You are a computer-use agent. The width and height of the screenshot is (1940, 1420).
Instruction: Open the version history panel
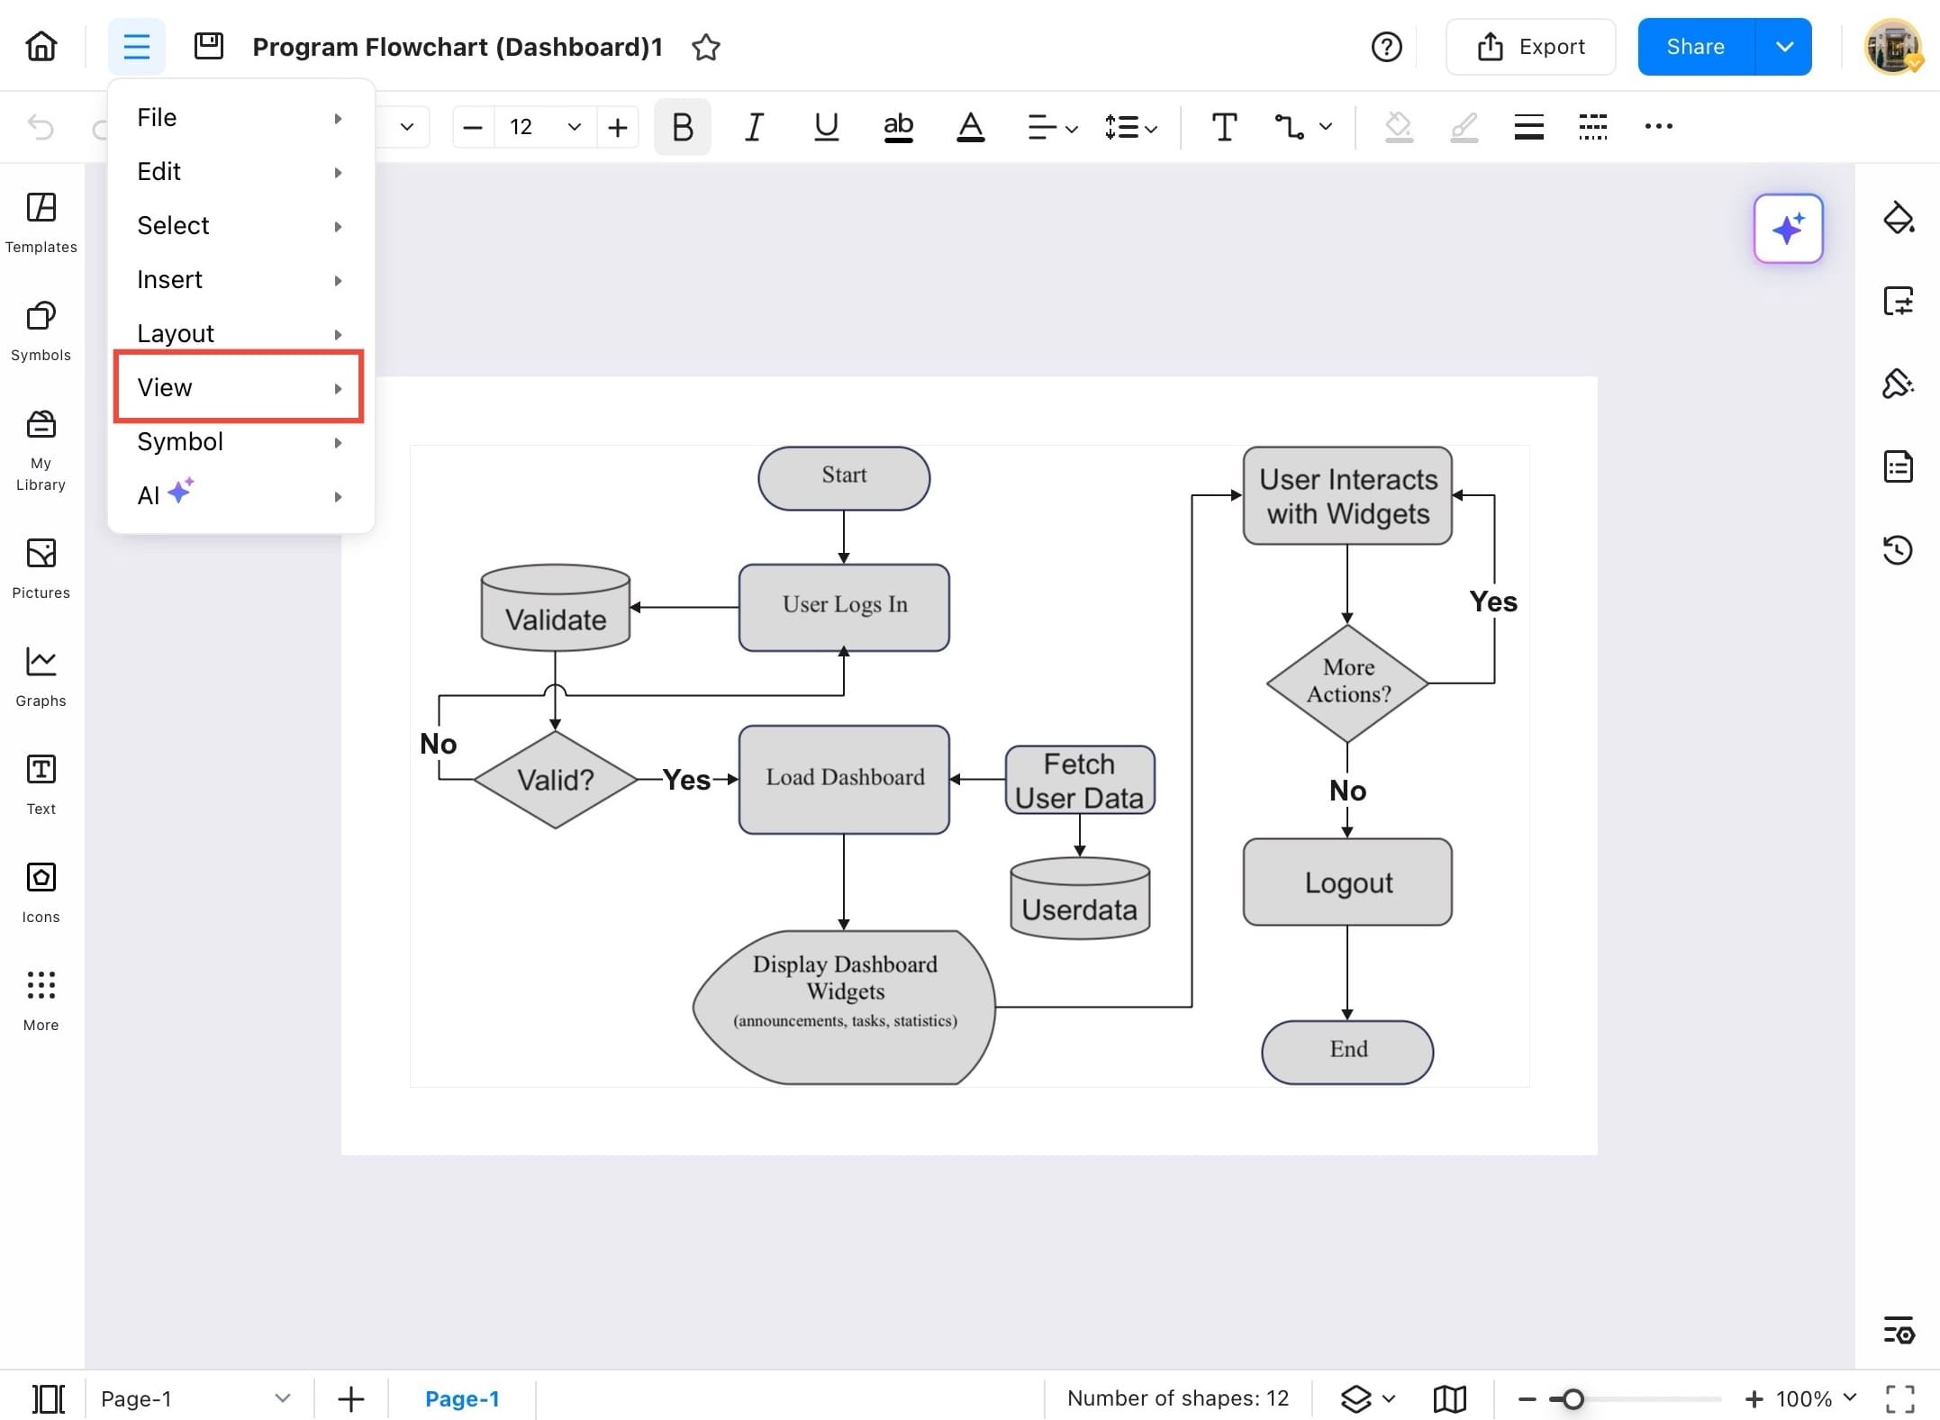click(1898, 549)
